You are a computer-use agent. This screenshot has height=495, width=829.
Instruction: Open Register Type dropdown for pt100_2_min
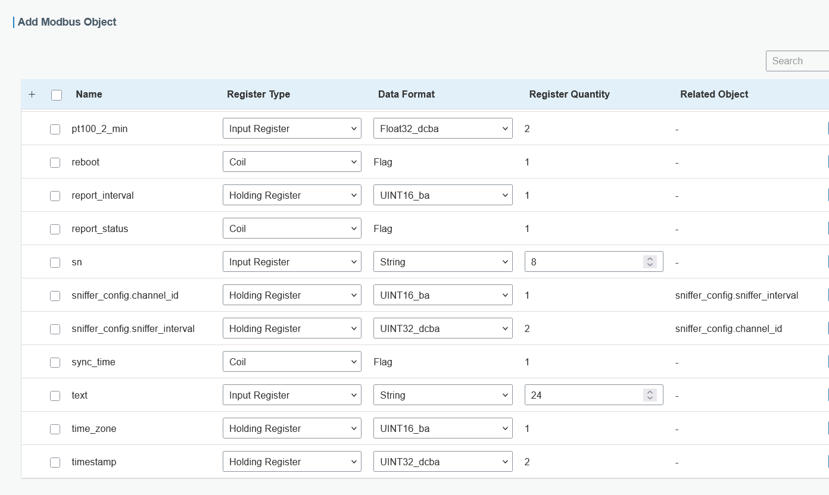292,129
